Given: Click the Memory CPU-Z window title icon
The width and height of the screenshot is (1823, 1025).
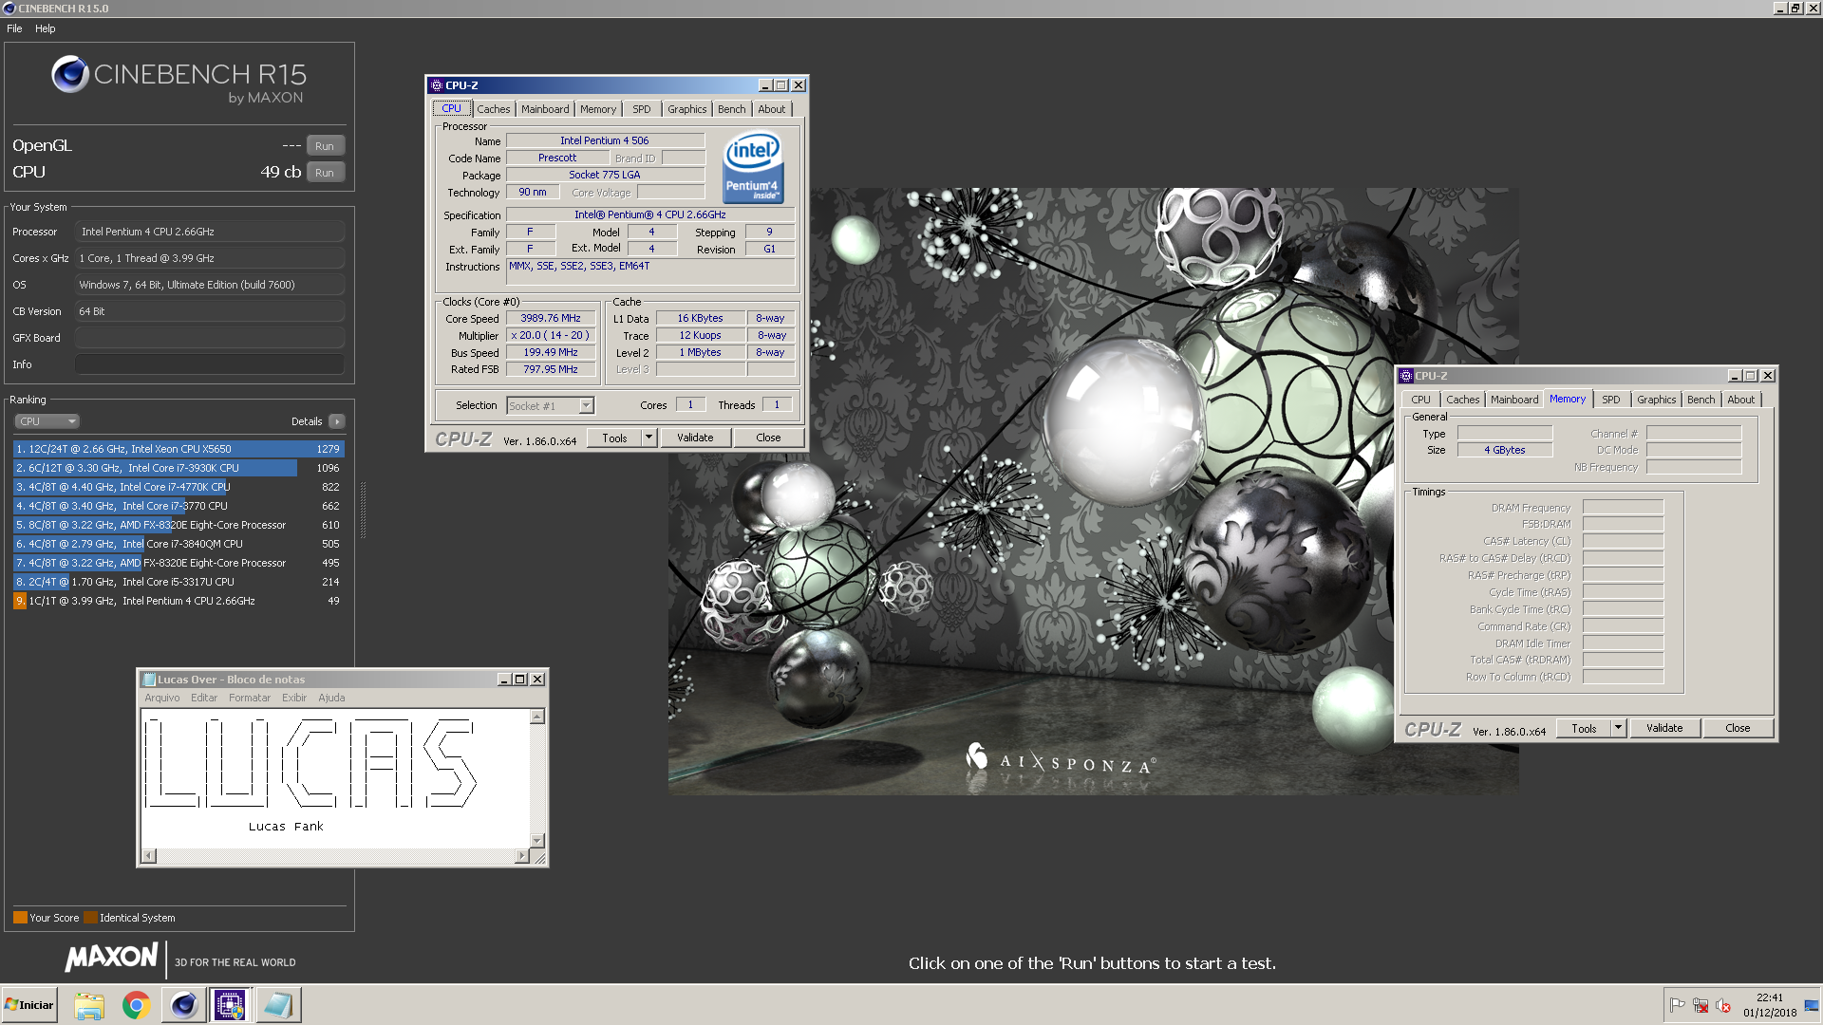Looking at the screenshot, I should coord(1406,376).
